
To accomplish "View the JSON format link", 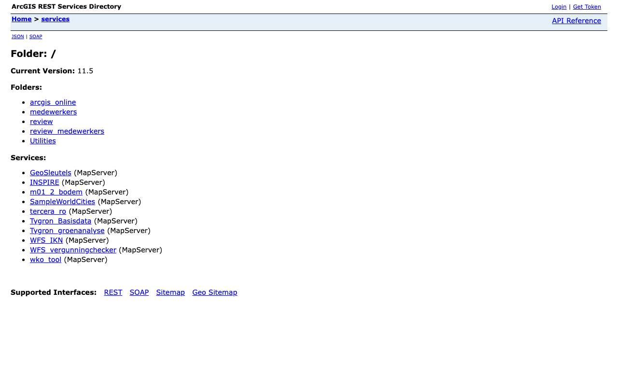I will [x=18, y=37].
